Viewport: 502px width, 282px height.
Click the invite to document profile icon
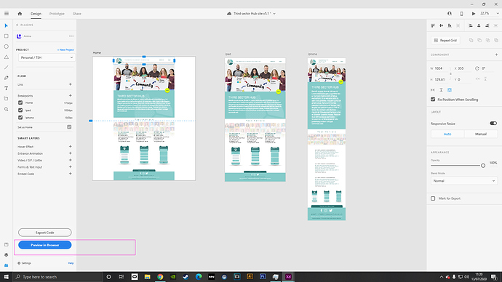[x=450, y=13]
